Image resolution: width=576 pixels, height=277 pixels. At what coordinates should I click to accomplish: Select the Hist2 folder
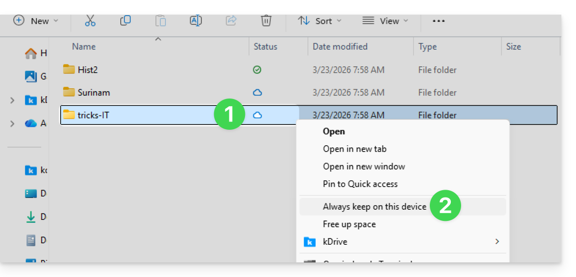(x=88, y=70)
